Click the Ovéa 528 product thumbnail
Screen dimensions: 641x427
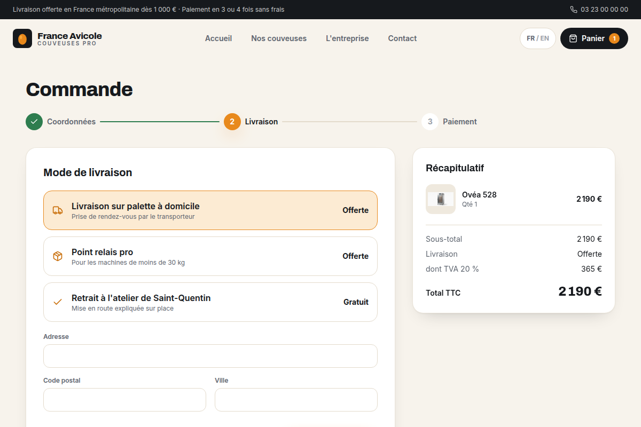pyautogui.click(x=441, y=199)
